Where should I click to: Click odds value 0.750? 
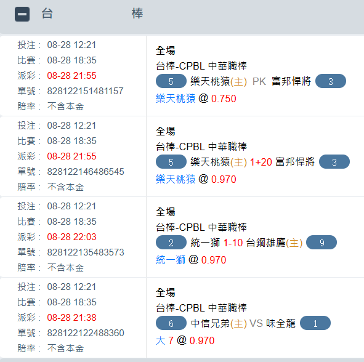click(x=224, y=99)
